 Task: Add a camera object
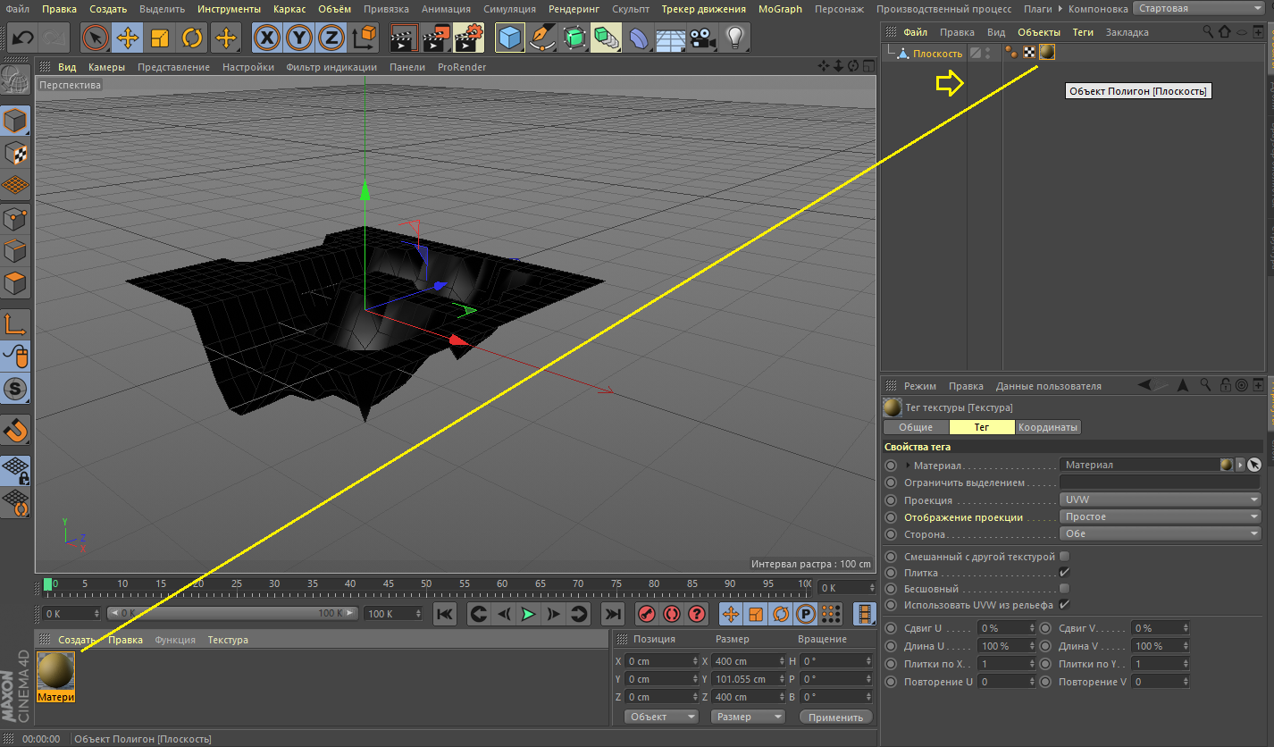click(x=703, y=38)
